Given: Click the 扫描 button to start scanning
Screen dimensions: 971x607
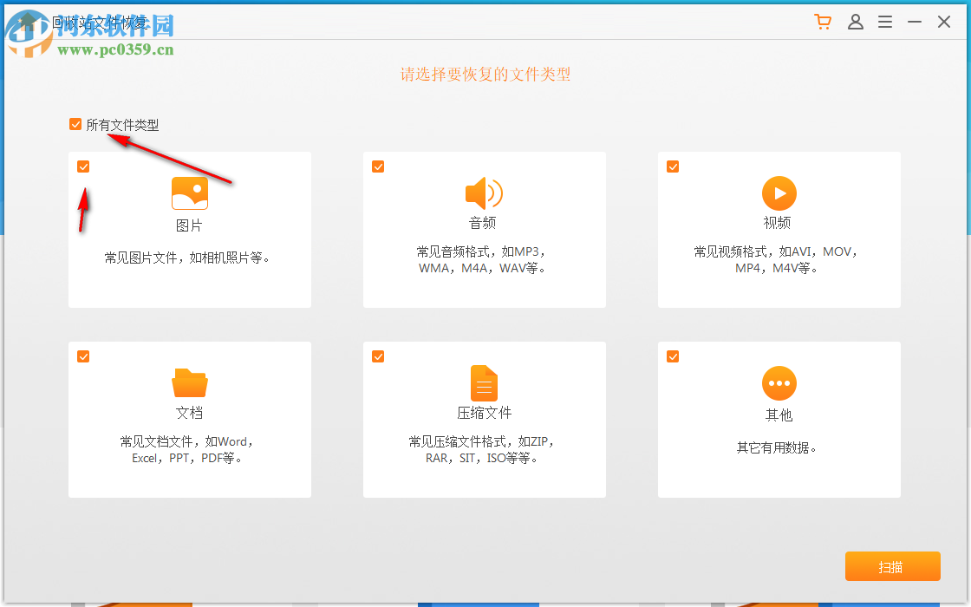Looking at the screenshot, I should click(x=893, y=566).
